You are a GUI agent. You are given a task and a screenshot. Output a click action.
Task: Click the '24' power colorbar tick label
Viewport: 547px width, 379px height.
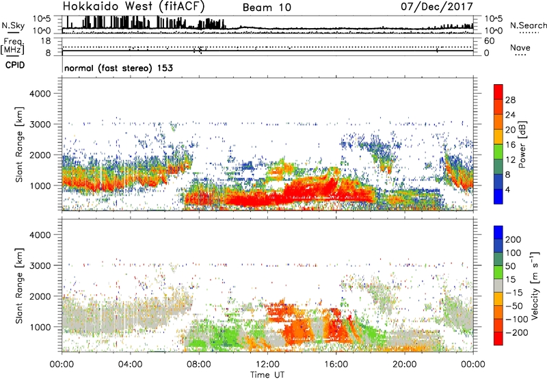(x=510, y=115)
